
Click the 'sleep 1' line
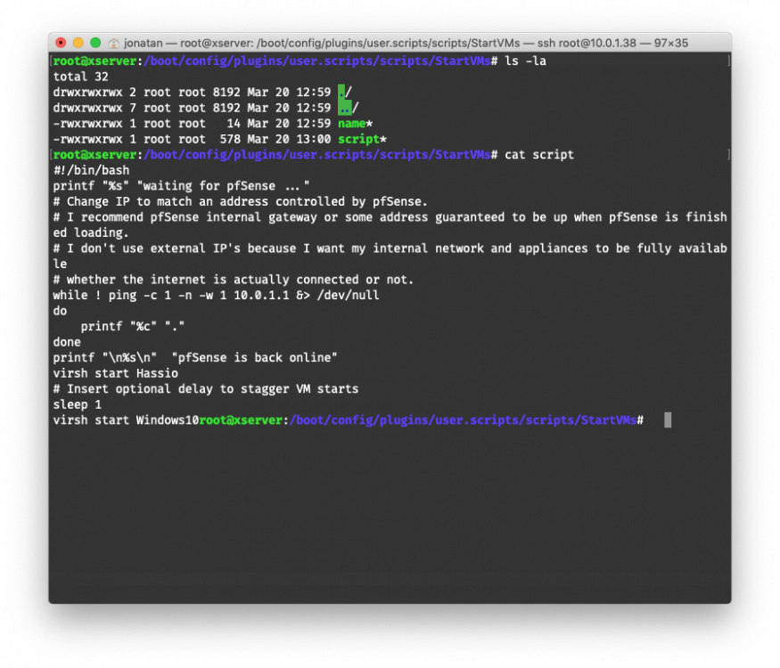coord(77,404)
